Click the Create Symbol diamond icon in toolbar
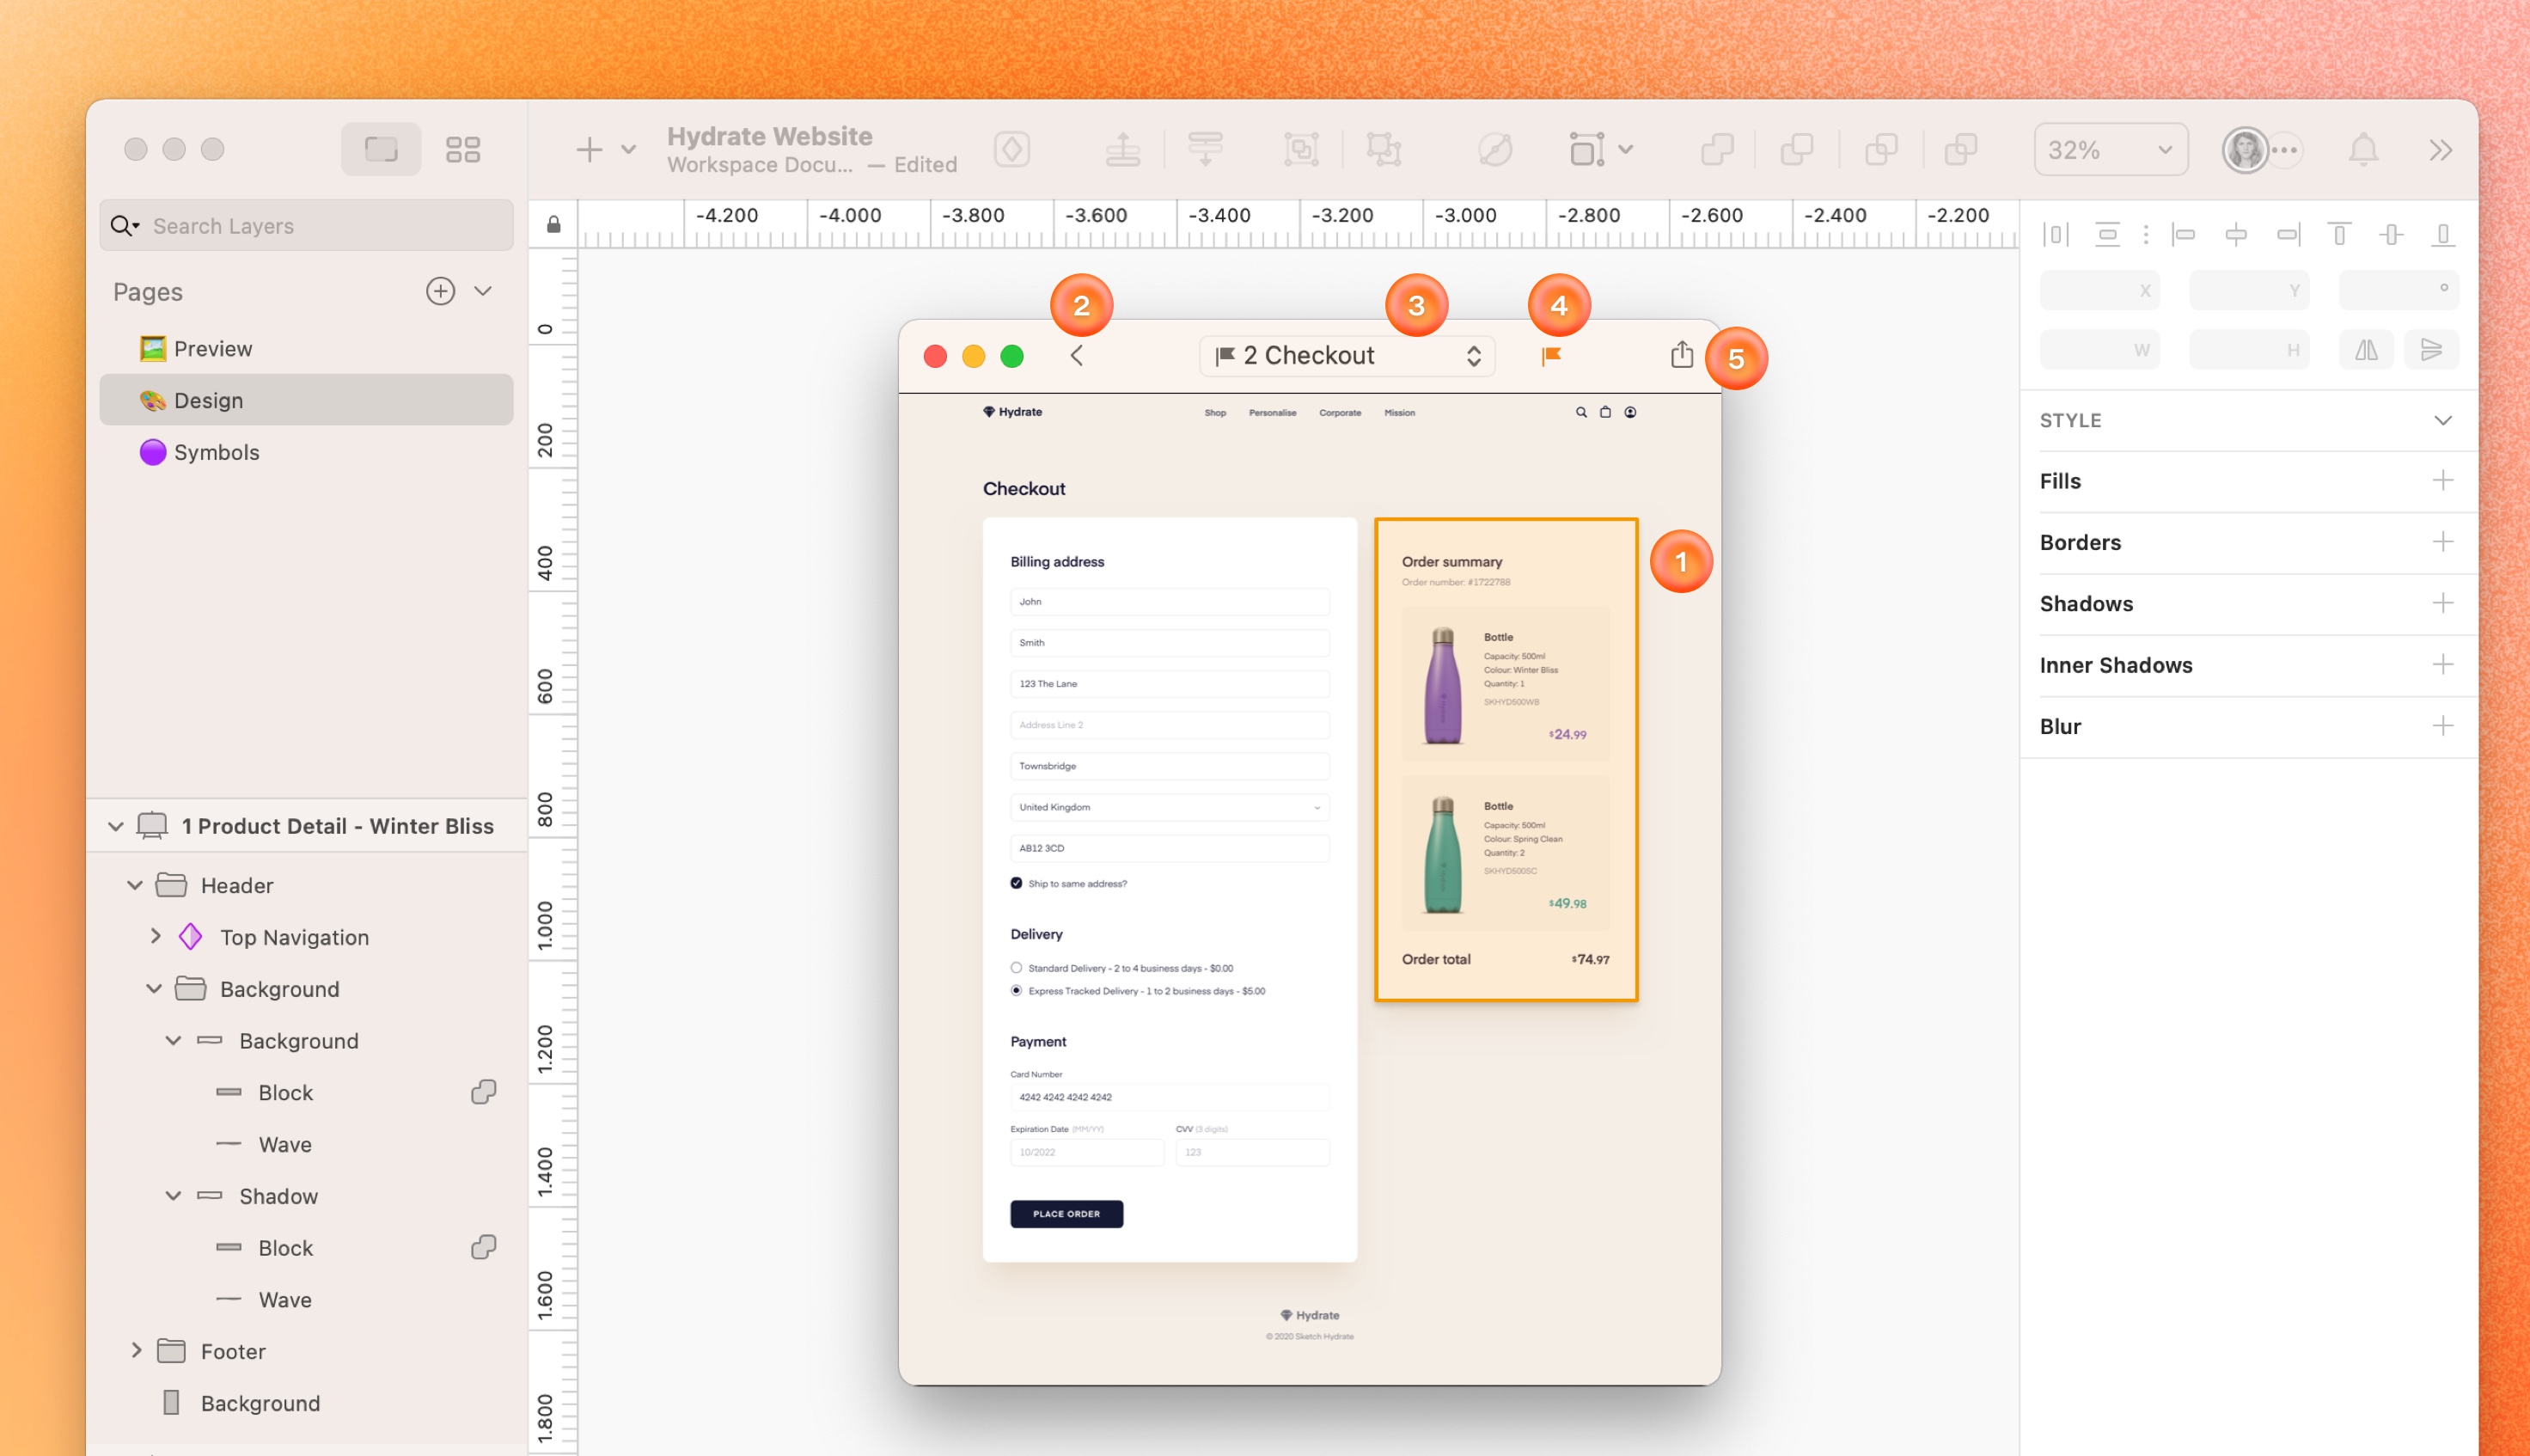Screen dimensions: 2530x1456 click(x=1012, y=148)
